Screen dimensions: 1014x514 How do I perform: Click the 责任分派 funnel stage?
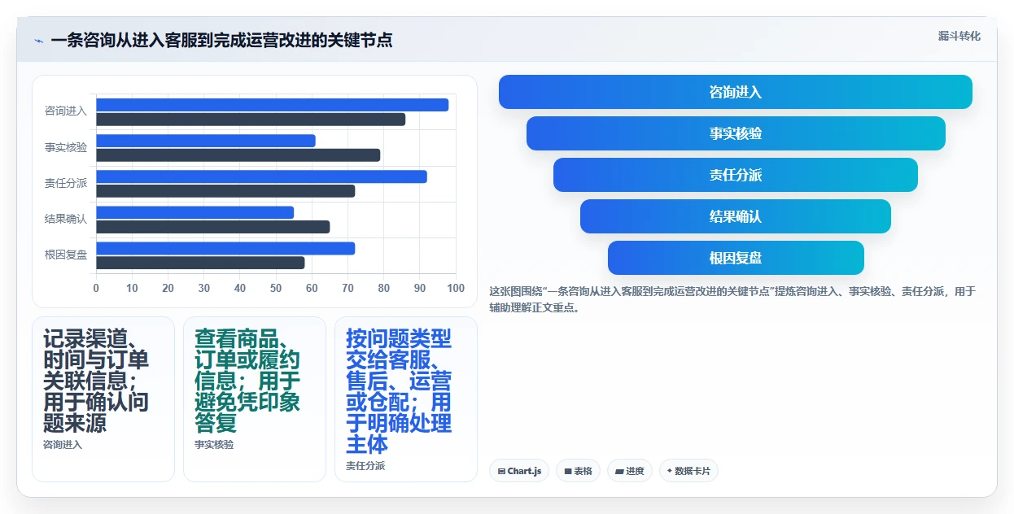(736, 175)
